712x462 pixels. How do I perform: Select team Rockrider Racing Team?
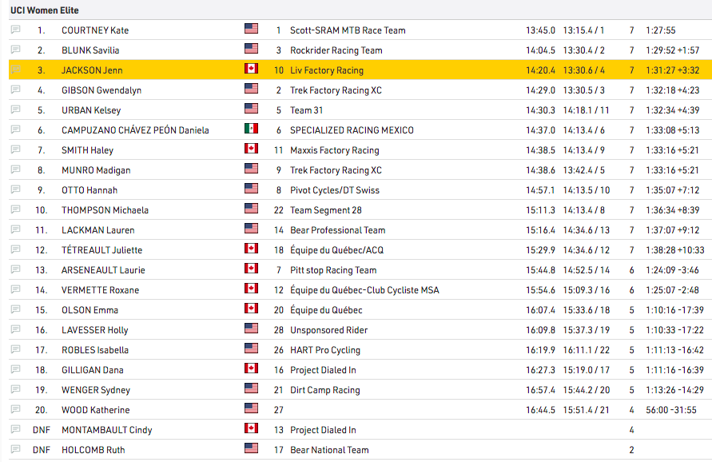click(336, 50)
